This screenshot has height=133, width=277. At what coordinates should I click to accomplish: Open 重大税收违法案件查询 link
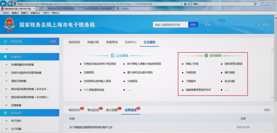click(x=140, y=73)
